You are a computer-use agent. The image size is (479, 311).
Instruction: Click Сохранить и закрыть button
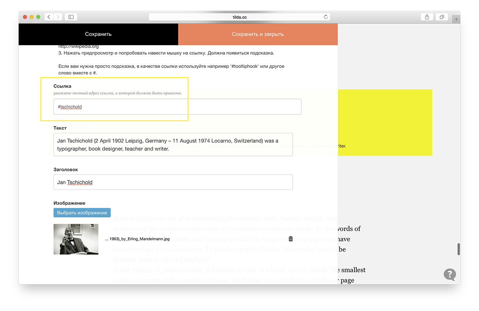pos(258,34)
